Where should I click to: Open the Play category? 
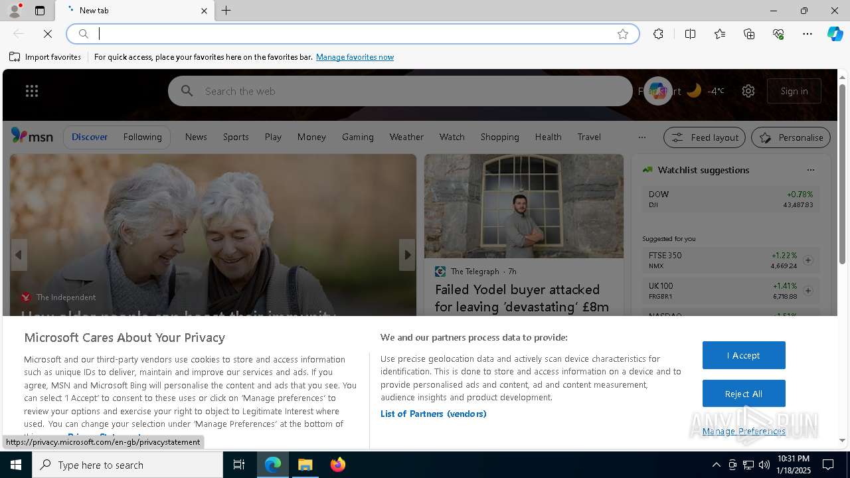tap(273, 137)
